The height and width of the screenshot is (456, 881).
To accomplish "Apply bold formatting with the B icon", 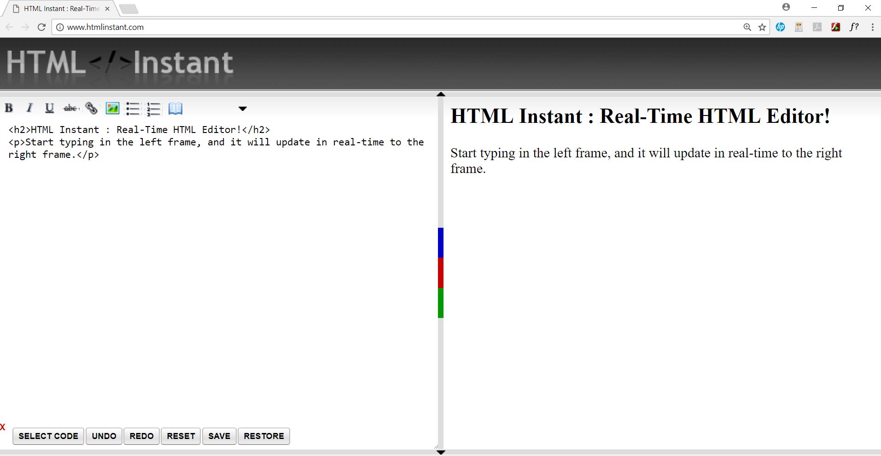I will (x=9, y=108).
